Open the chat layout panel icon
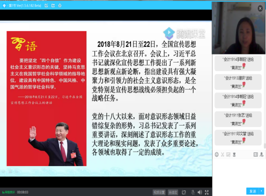 pos(255,154)
